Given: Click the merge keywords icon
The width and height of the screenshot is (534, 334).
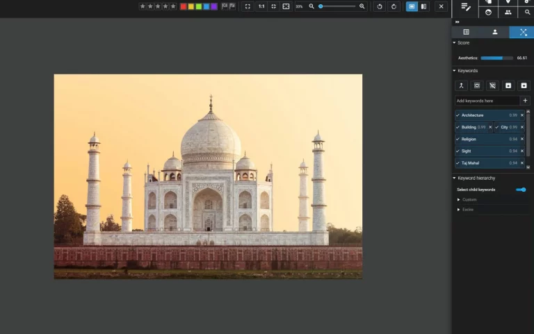Looking at the screenshot, I should [462, 85].
